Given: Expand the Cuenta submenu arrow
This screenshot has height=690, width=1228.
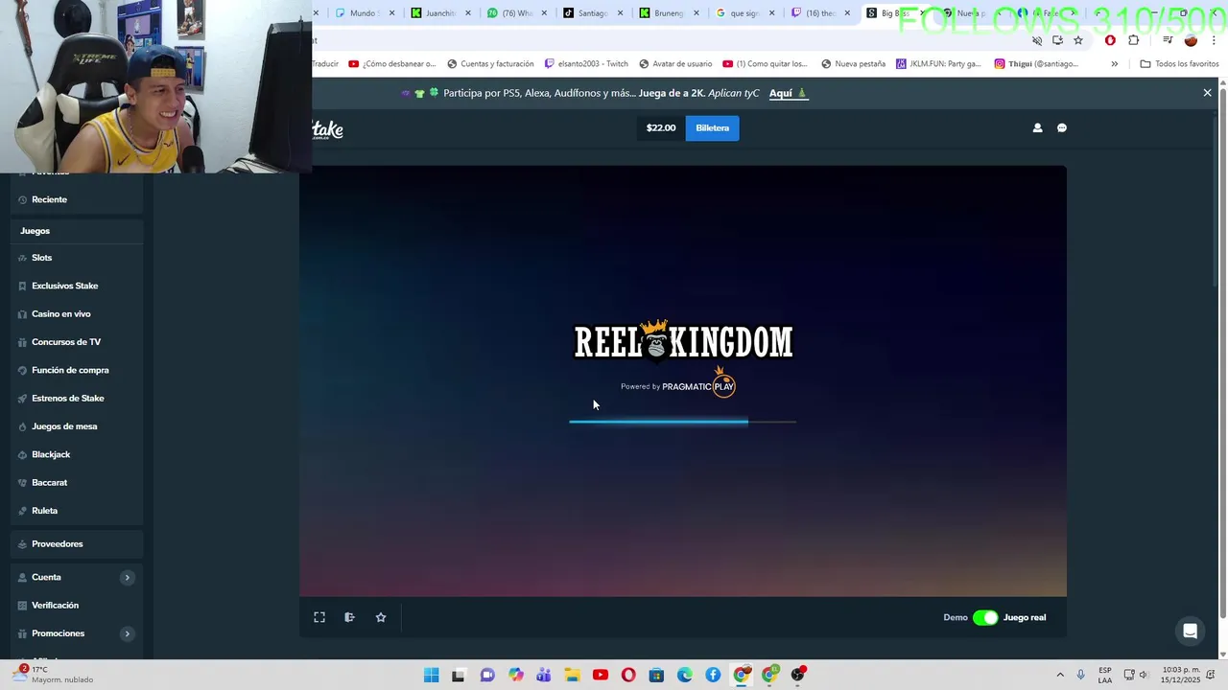Looking at the screenshot, I should coord(127,577).
